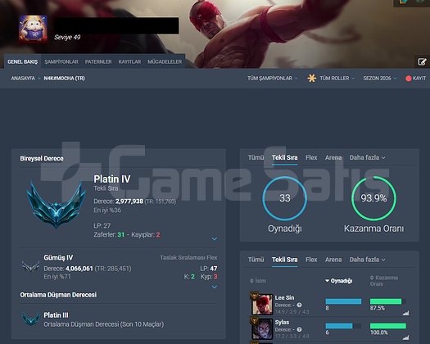Click the Poro summoner profile icon

coord(33,29)
